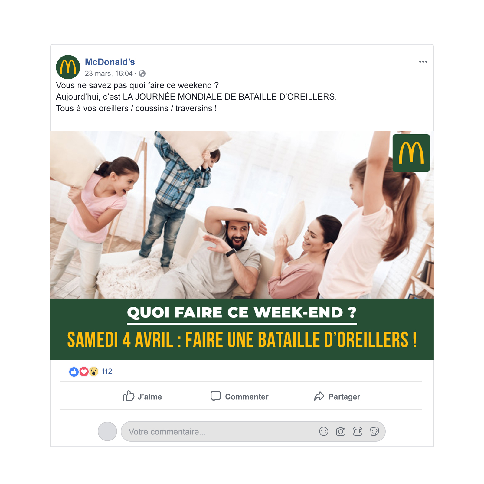The width and height of the screenshot is (484, 484).
Task: Click the McDonald's logo on the image
Action: [411, 153]
